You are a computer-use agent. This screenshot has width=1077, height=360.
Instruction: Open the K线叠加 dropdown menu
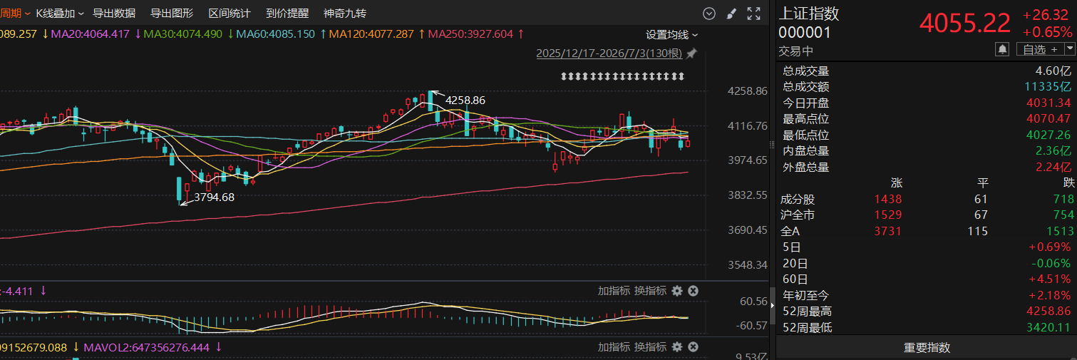pos(60,14)
